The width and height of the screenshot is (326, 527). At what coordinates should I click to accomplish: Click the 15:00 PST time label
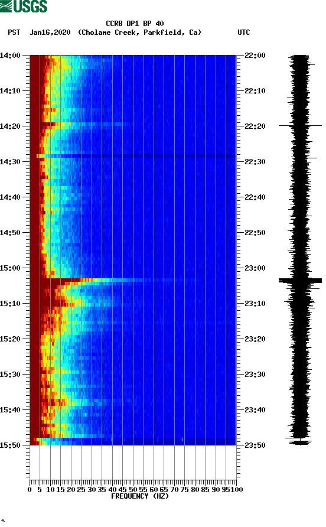(10, 268)
